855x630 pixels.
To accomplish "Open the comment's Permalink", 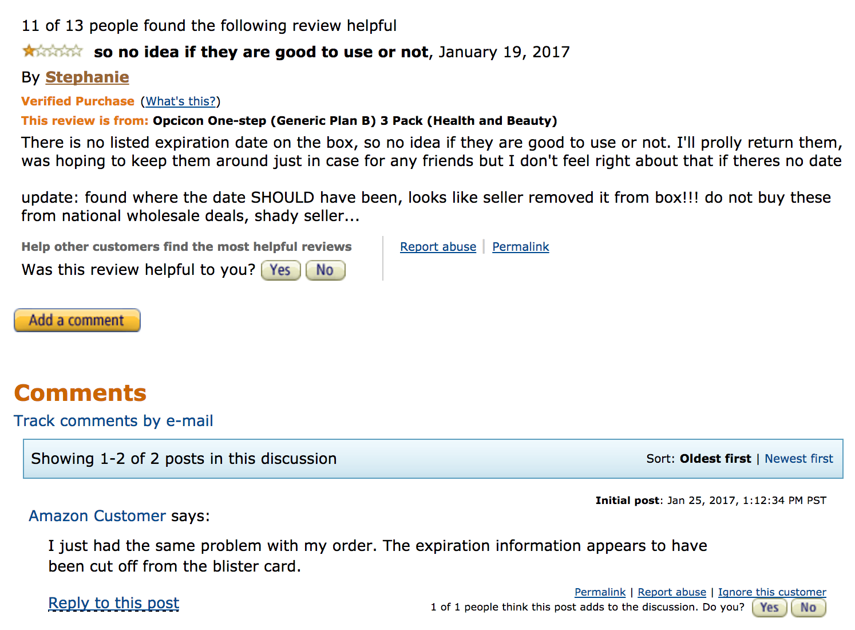I will tap(600, 592).
